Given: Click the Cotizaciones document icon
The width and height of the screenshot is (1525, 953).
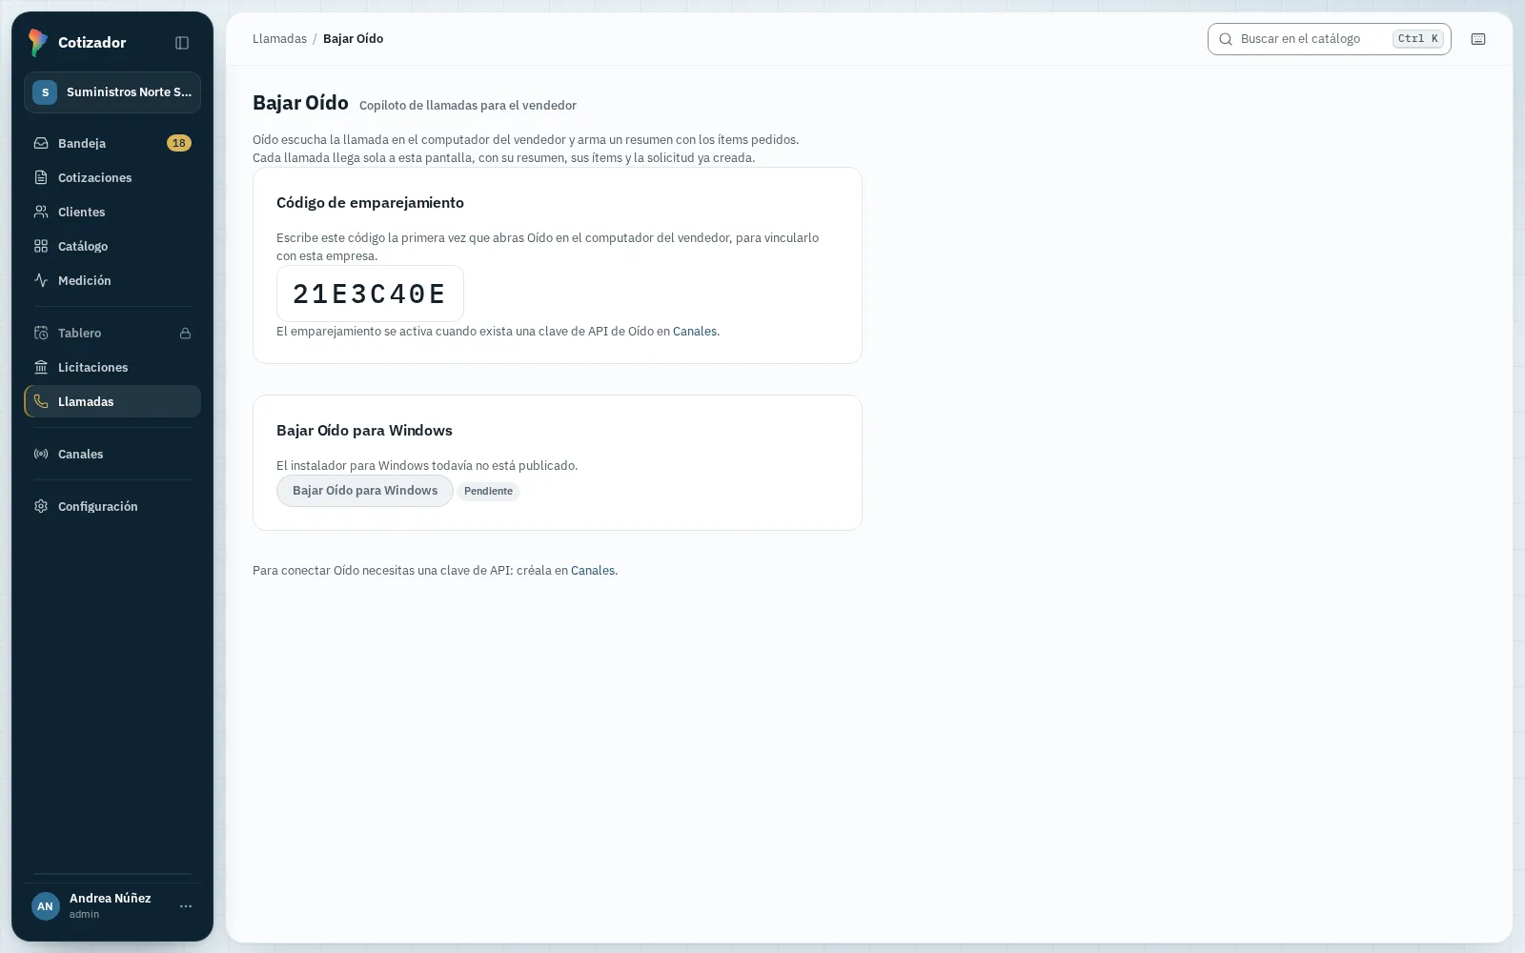Looking at the screenshot, I should point(41,177).
